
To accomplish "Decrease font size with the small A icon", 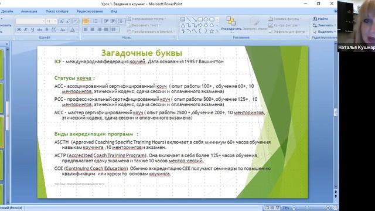I will (x=68, y=21).
